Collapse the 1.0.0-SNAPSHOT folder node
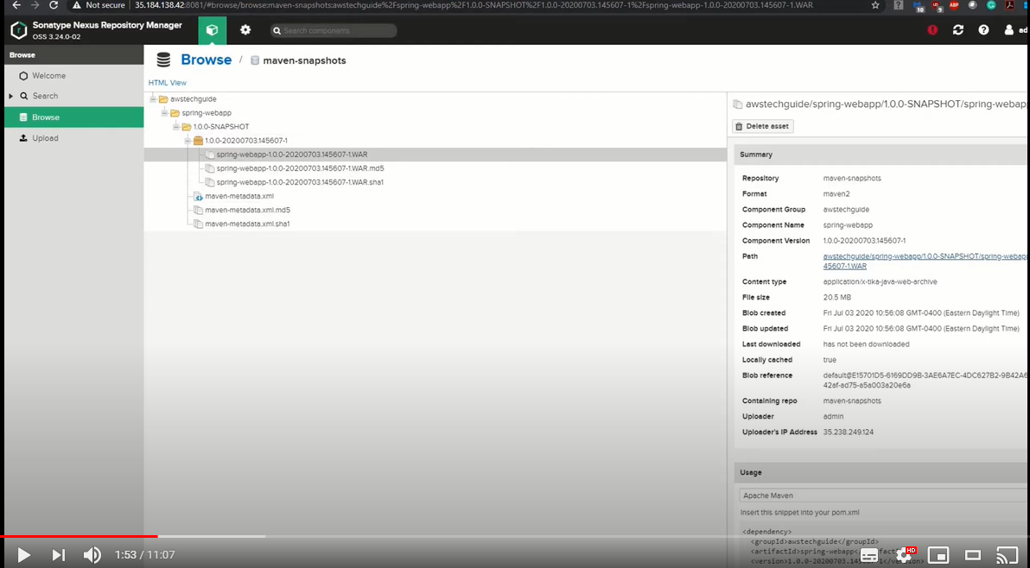The image size is (1030, 568). click(176, 127)
